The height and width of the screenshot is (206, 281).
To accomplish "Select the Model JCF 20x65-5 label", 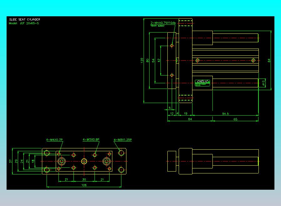I will (x=24, y=23).
